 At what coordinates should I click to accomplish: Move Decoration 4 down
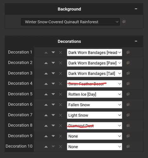click(x=53, y=84)
